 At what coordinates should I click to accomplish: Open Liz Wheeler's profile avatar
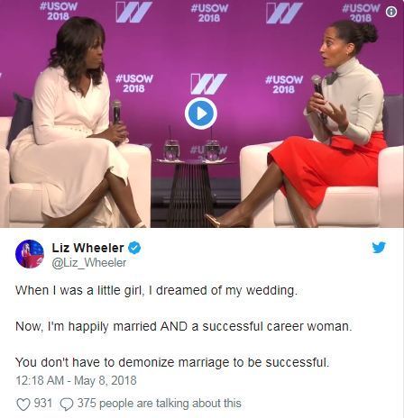[30, 254]
